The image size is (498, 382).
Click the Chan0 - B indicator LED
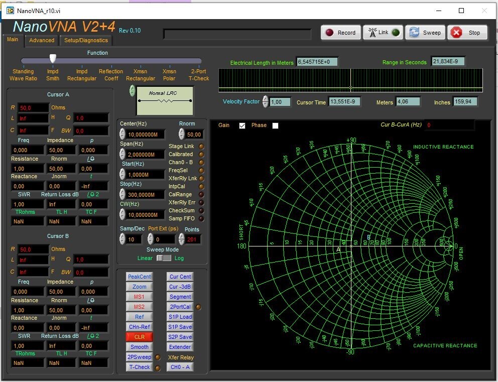(201, 162)
